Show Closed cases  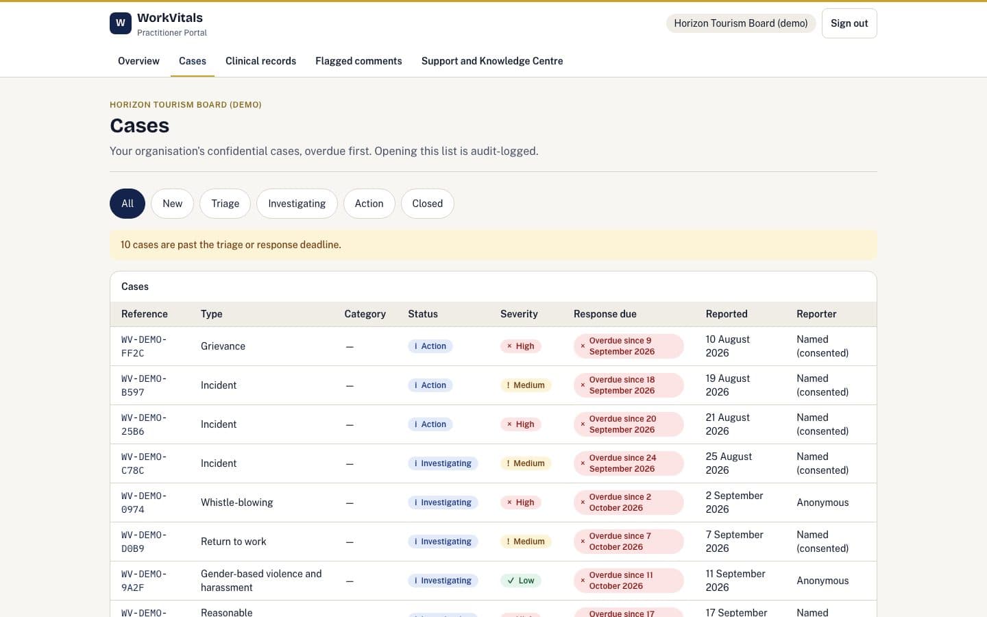427,204
